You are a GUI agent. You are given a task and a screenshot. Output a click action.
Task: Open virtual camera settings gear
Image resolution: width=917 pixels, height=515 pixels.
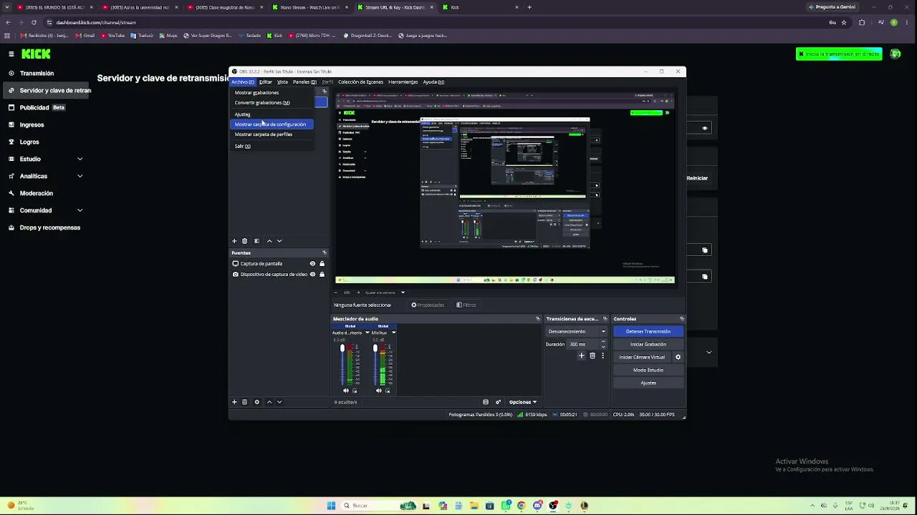point(678,357)
